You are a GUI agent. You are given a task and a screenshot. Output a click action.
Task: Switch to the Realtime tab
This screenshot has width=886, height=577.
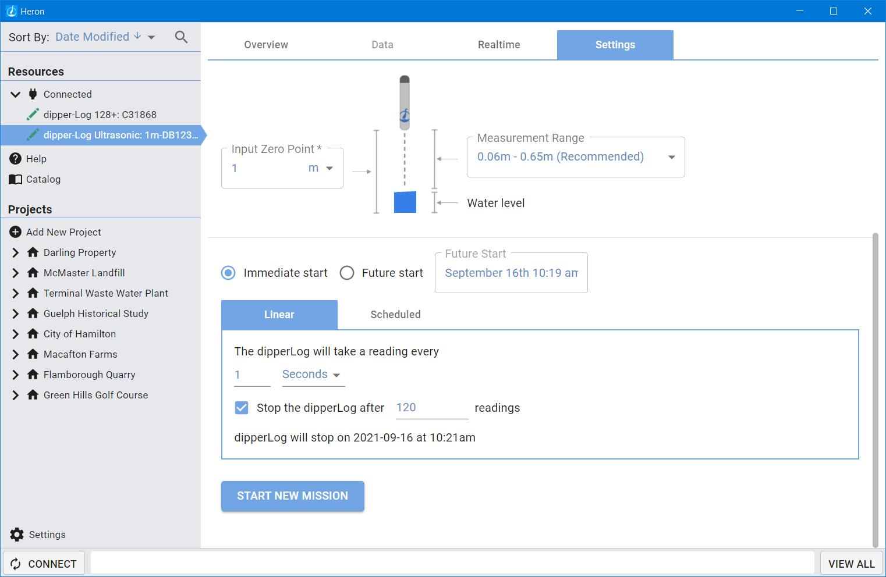(x=499, y=45)
